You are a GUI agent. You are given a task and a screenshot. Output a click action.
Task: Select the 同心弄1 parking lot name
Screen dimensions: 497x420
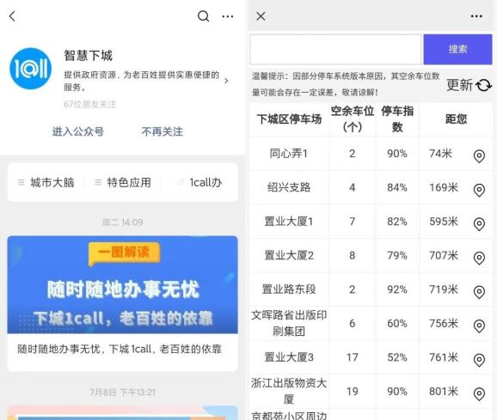click(289, 154)
